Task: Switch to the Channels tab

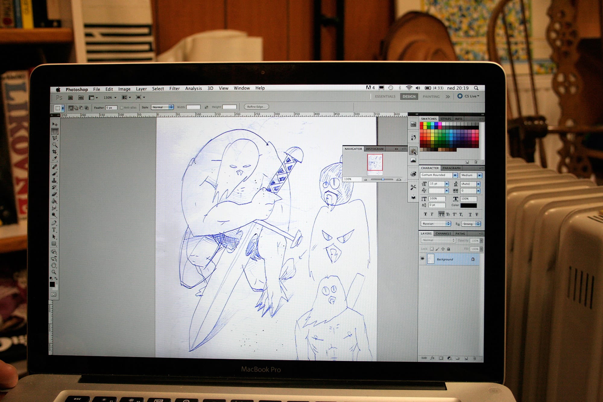Action: click(443, 233)
